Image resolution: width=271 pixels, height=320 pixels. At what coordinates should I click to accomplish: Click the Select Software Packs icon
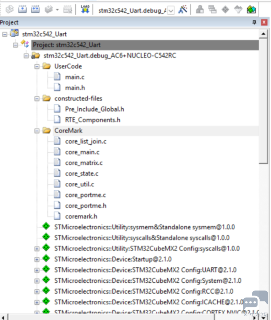(238, 9)
